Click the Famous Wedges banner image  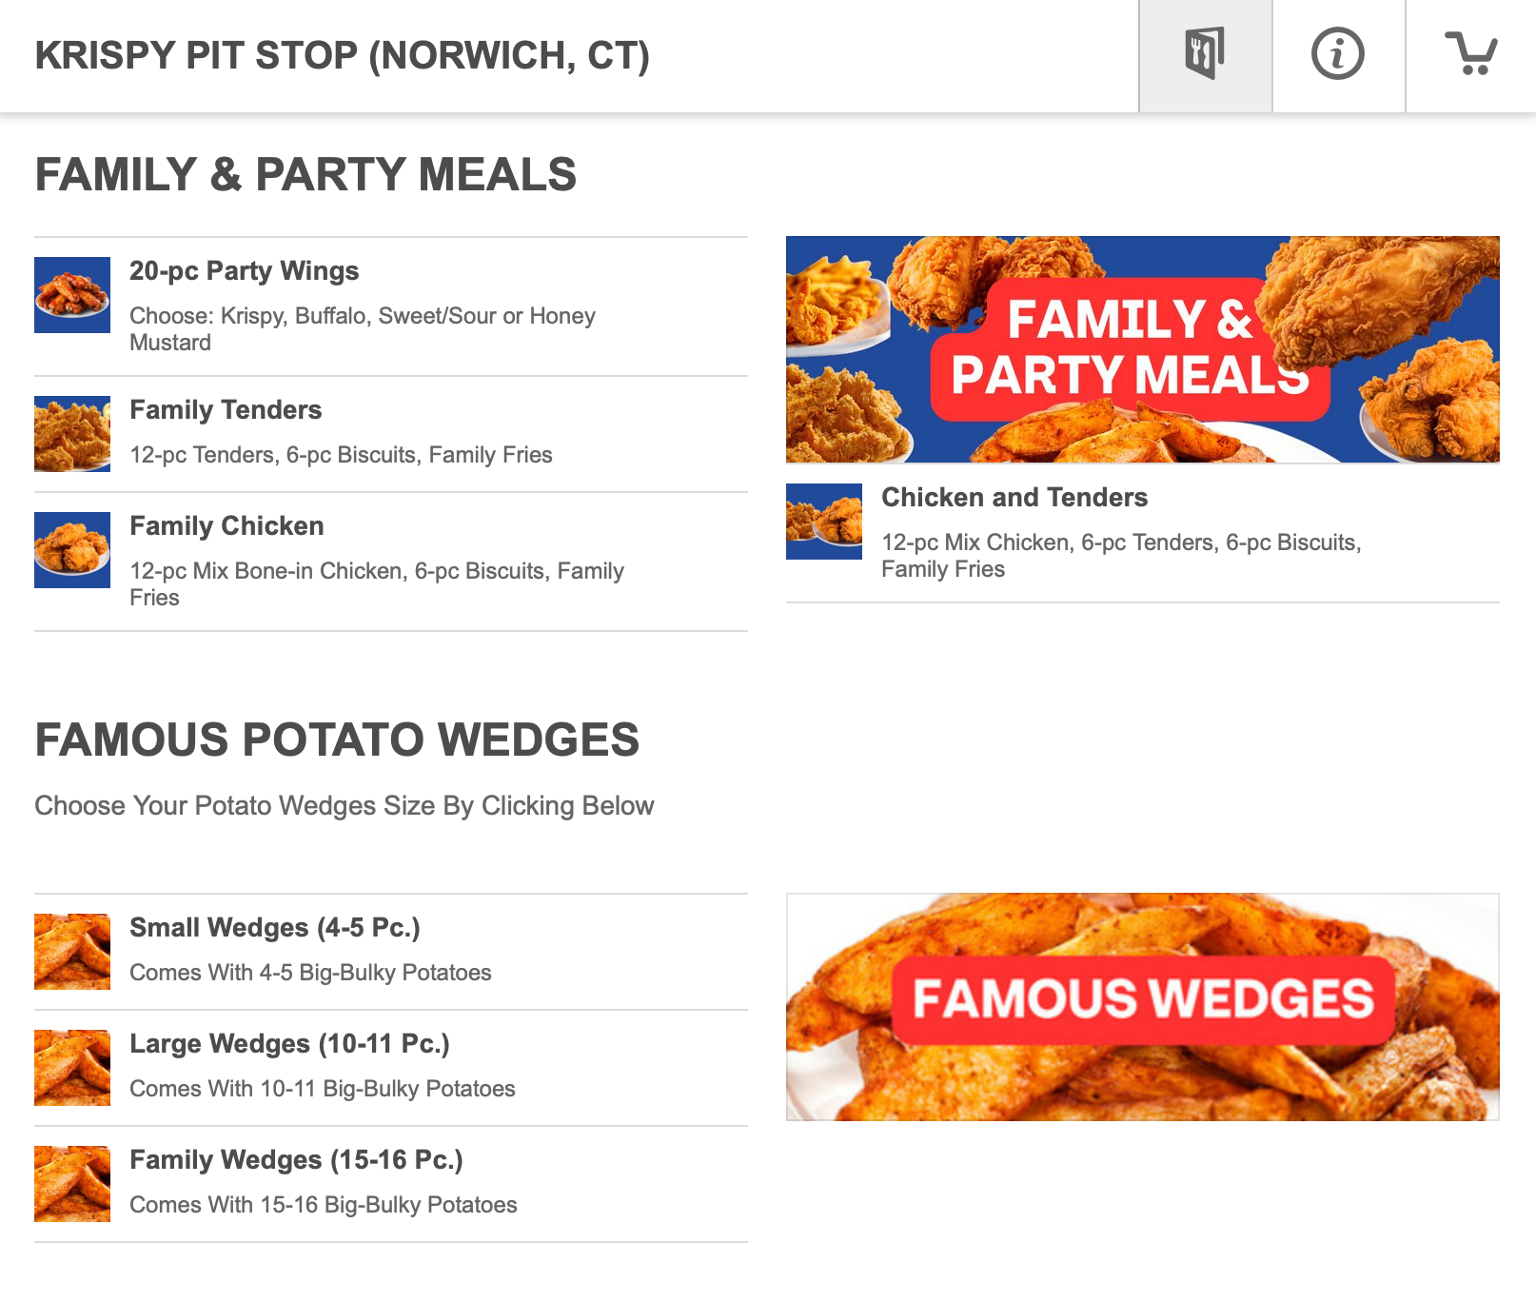click(x=1142, y=1006)
